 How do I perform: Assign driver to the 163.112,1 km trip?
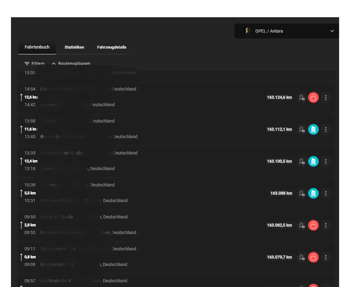tap(302, 129)
